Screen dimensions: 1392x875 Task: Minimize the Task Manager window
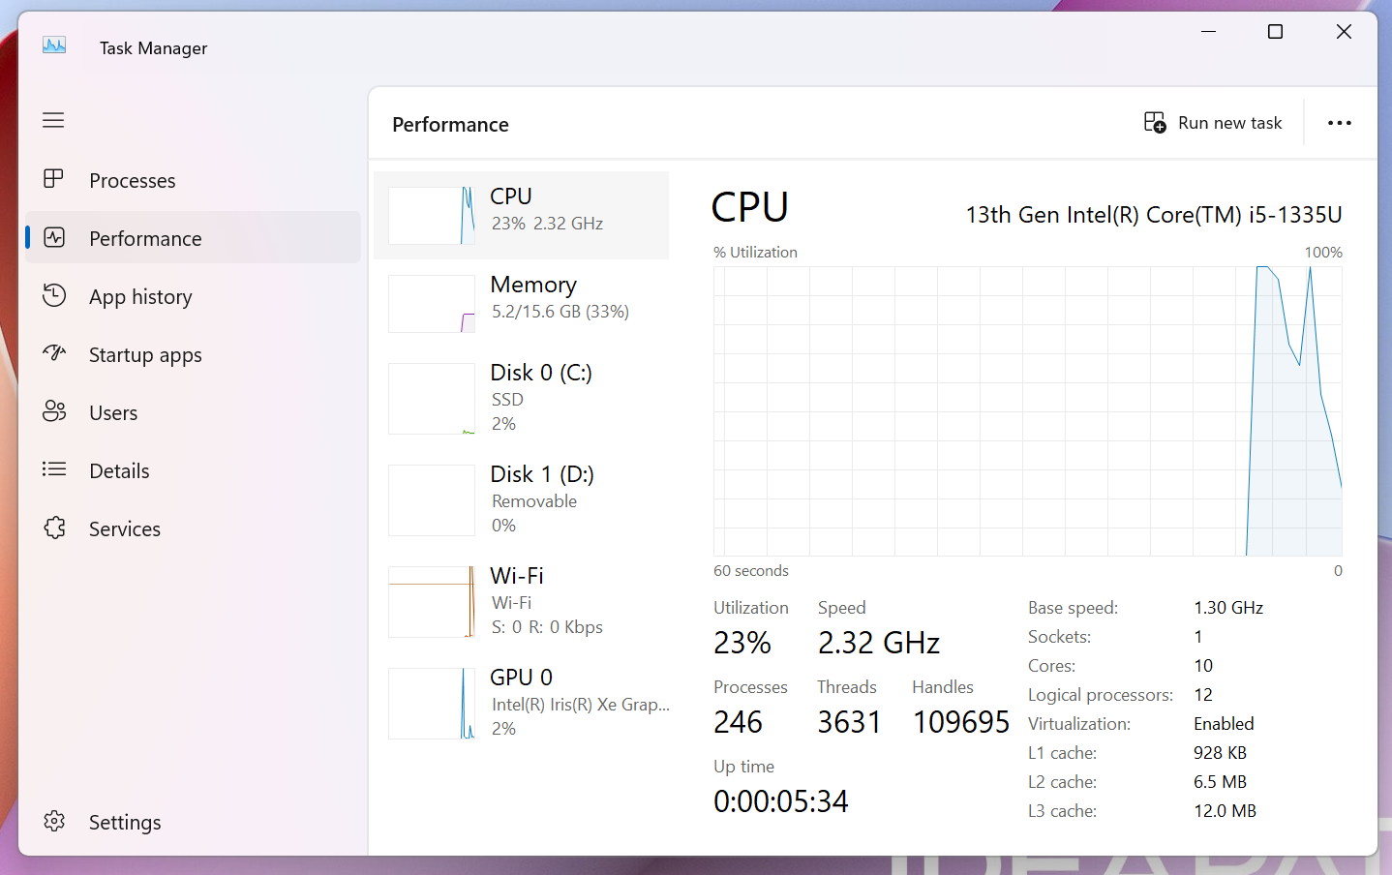coord(1208,32)
